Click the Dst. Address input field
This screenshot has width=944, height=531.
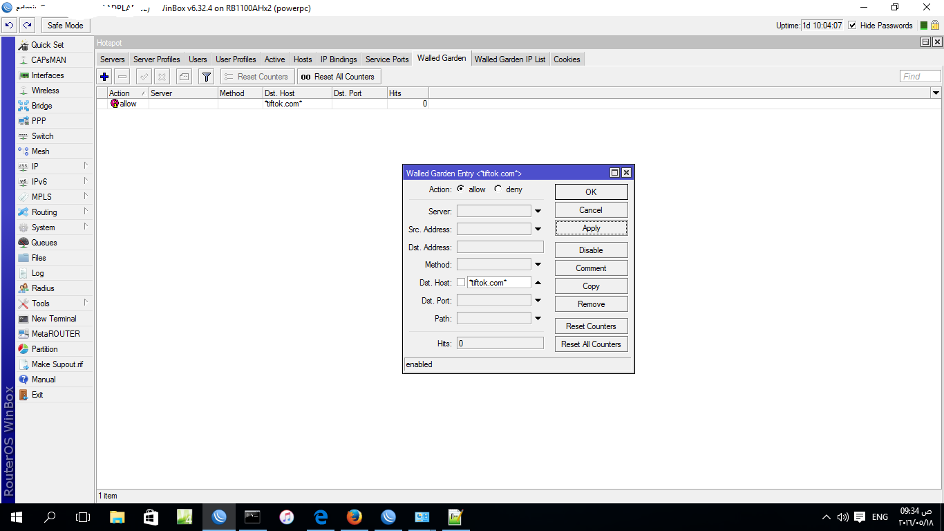(500, 247)
